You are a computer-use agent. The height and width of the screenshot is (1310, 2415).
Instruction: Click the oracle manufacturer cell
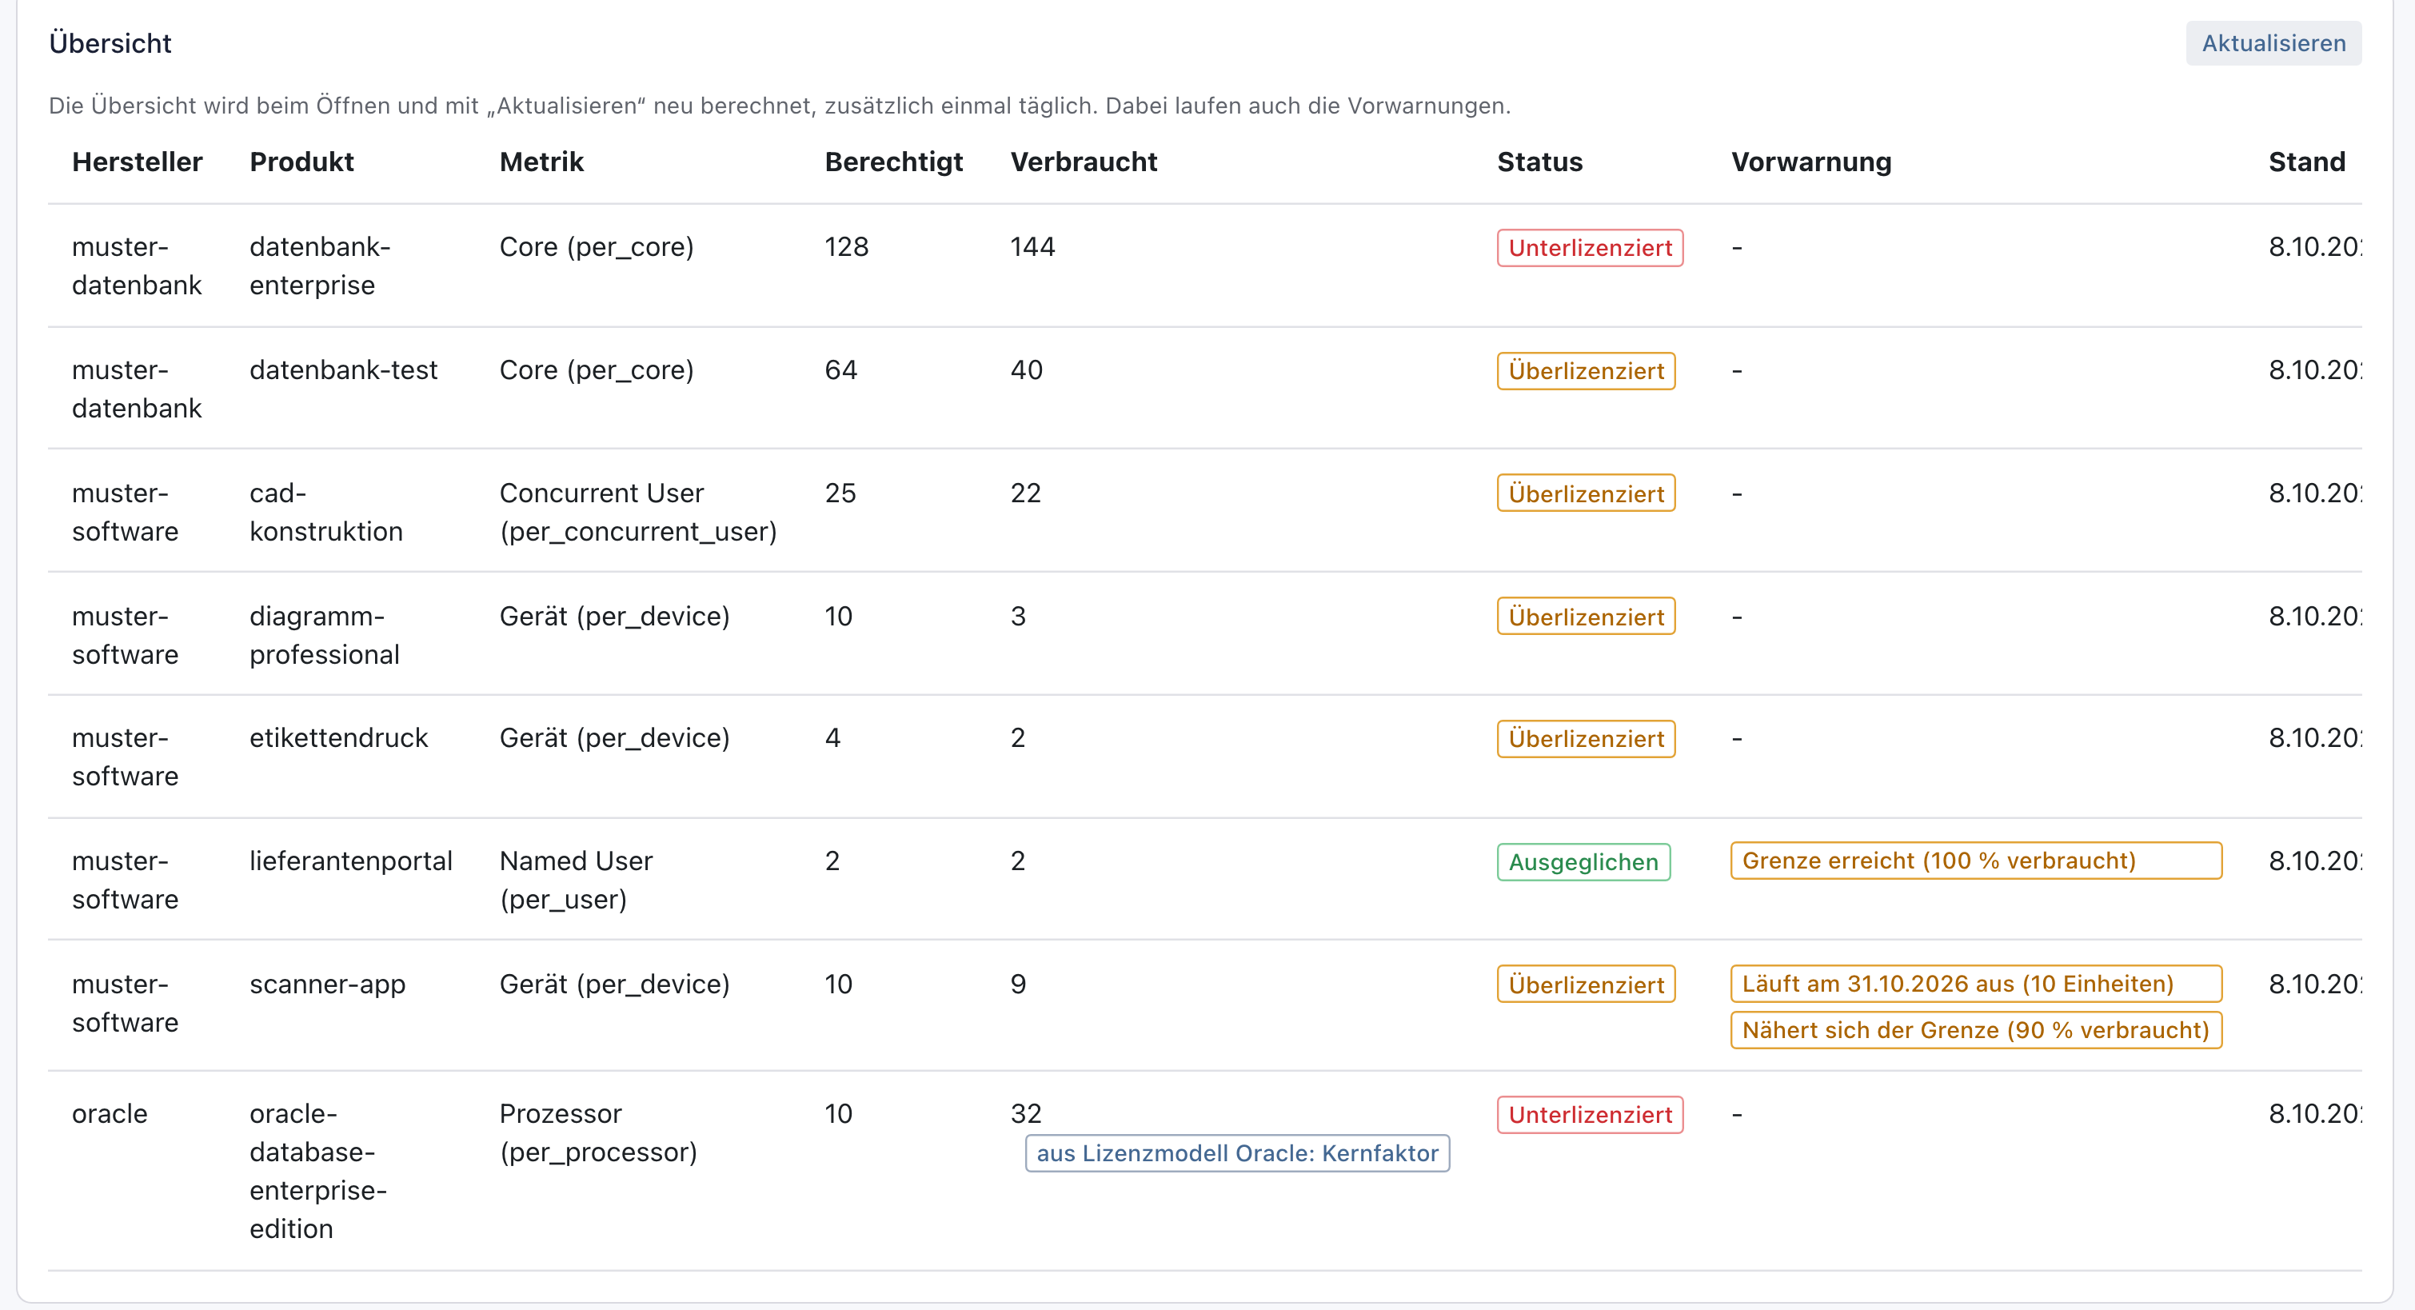pyautogui.click(x=110, y=1113)
